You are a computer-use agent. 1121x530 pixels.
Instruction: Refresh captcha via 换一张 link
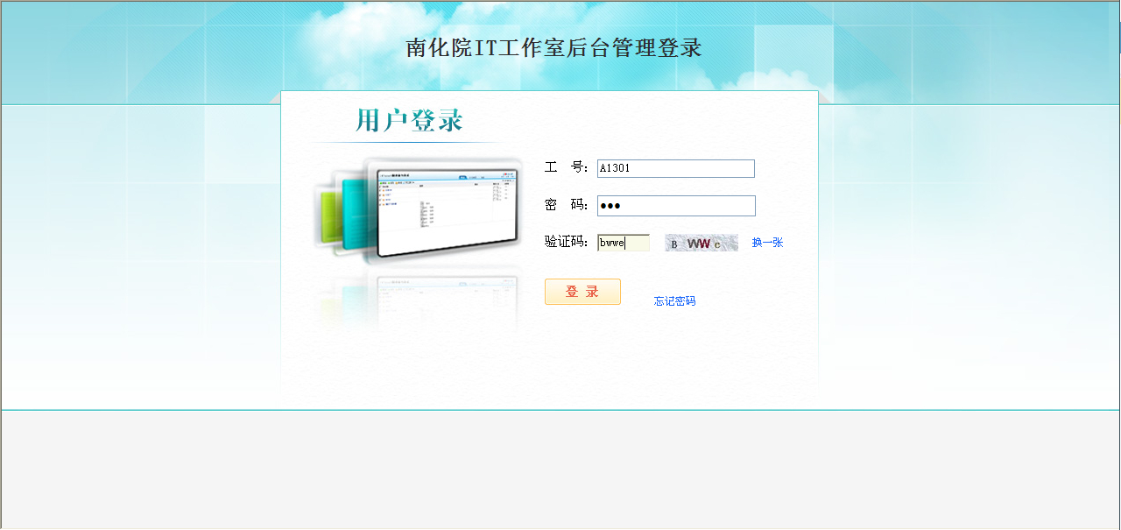pos(767,243)
